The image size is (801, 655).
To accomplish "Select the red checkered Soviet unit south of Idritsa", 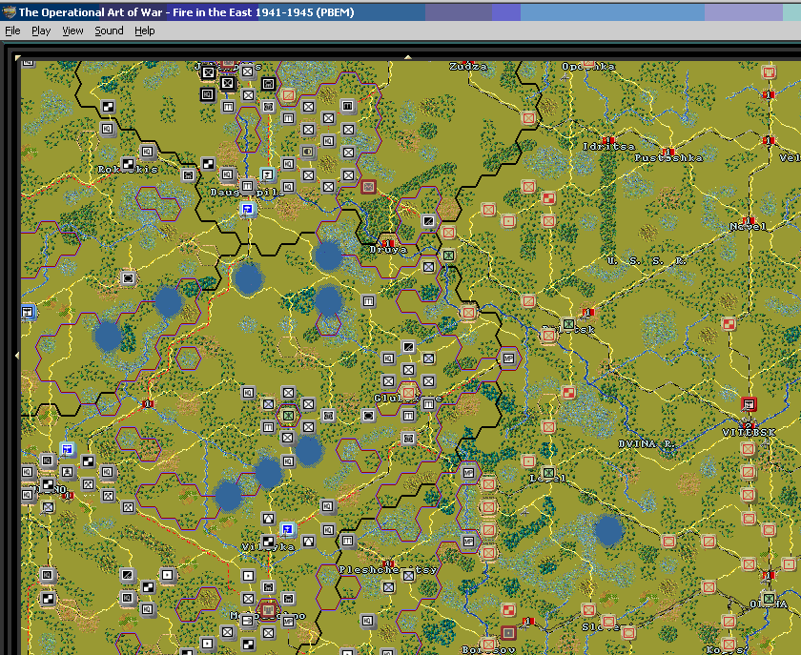I will [548, 197].
